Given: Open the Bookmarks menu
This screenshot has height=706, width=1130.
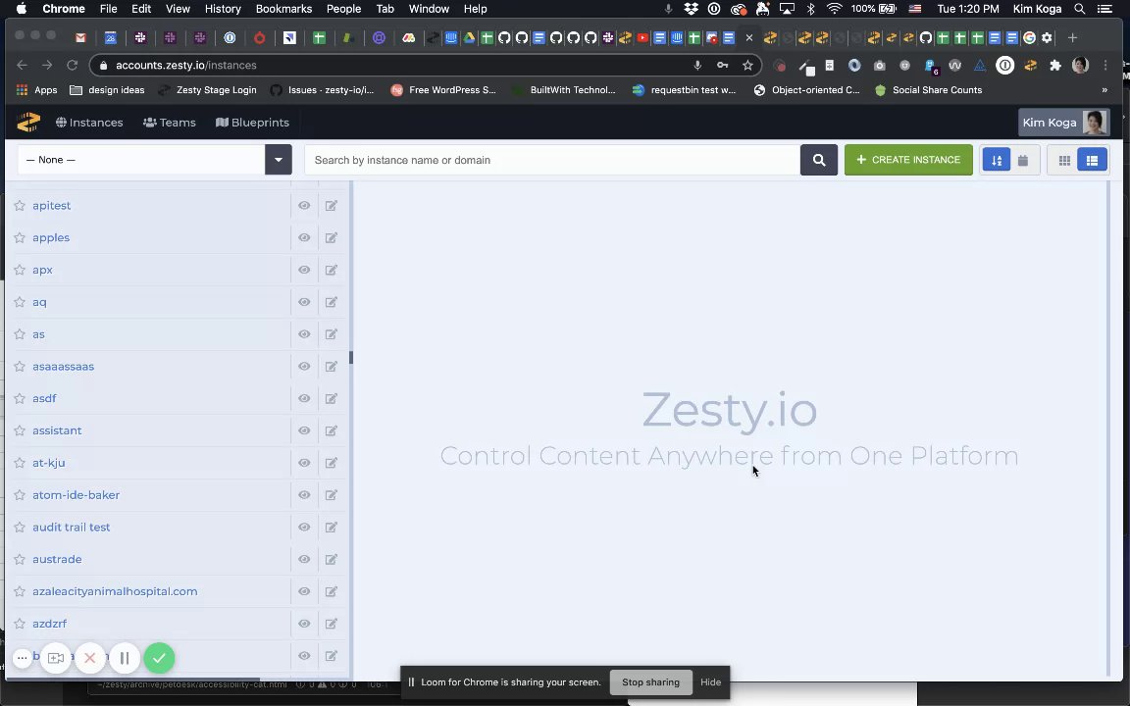Looking at the screenshot, I should tap(283, 9).
